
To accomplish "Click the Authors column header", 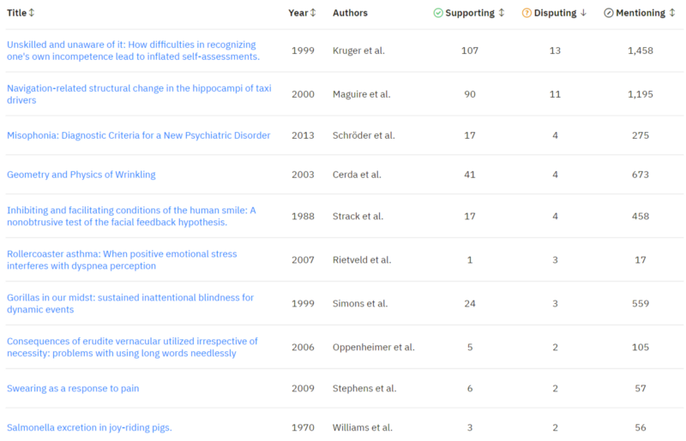I will [351, 13].
